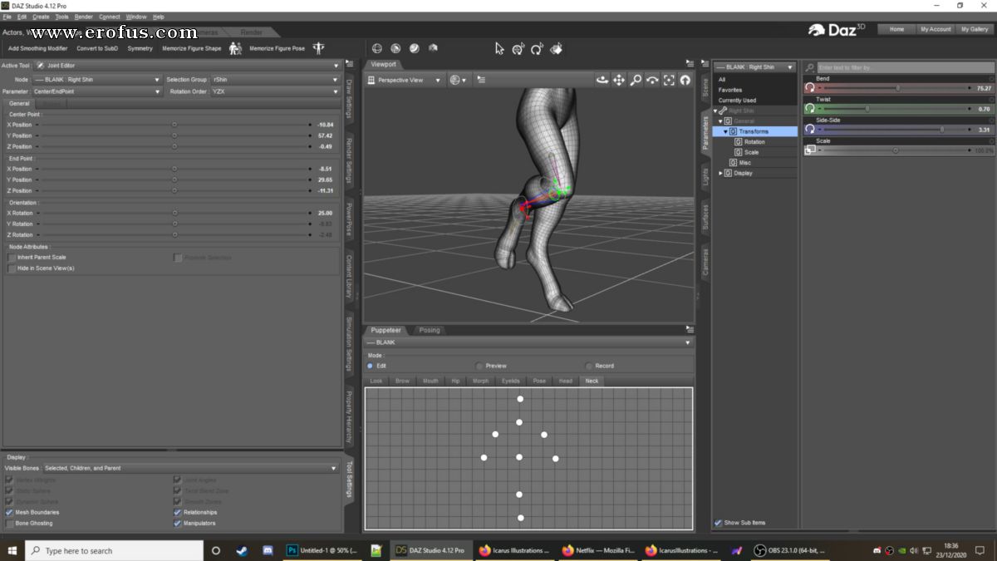Toggle the Bone Ghosting checkbox
997x561 pixels.
9,523
